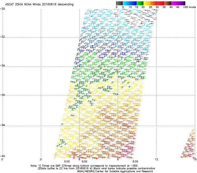The width and height of the screenshot is (197, 173).
Task: Click the latitude axis label '-32'
Action: pyautogui.click(x=2, y=37)
